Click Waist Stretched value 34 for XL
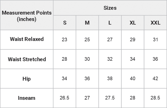 click(132, 59)
